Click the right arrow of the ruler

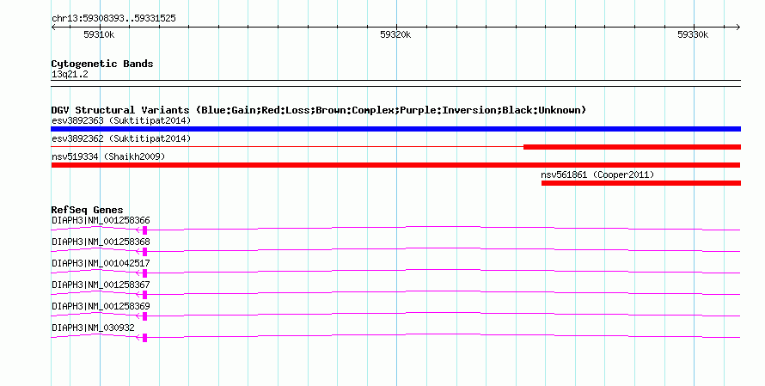737,28
